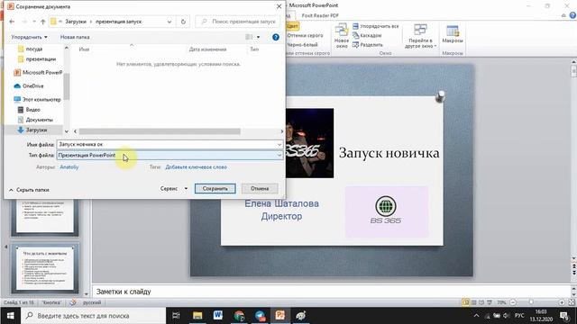Minimize the ribbon with caret icon
This screenshot has width=577, height=324.
[x=563, y=15]
